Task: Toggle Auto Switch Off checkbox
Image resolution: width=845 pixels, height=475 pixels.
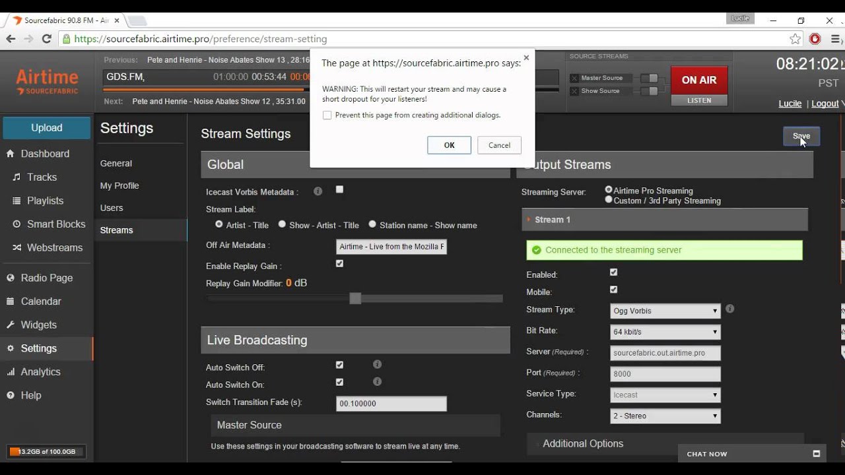Action: pyautogui.click(x=339, y=365)
